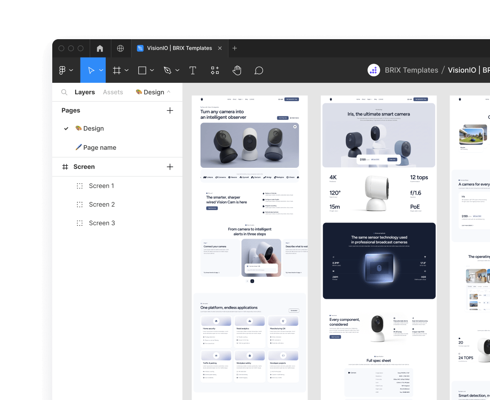Open the Pen tool options dropdown
Screen dimensions: 490x400
click(x=177, y=70)
